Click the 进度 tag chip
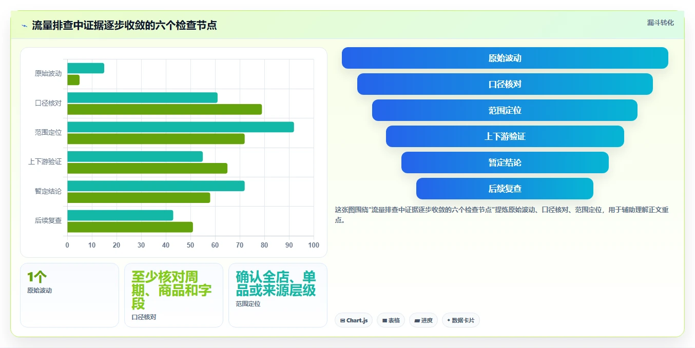 pos(423,320)
